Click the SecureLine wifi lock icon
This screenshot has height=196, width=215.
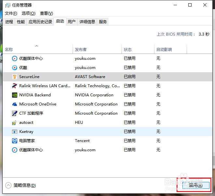click(x=15, y=77)
